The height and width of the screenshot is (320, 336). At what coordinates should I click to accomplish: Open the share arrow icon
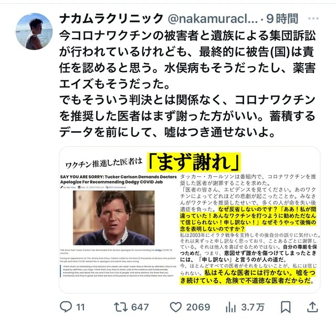pyautogui.click(x=312, y=307)
